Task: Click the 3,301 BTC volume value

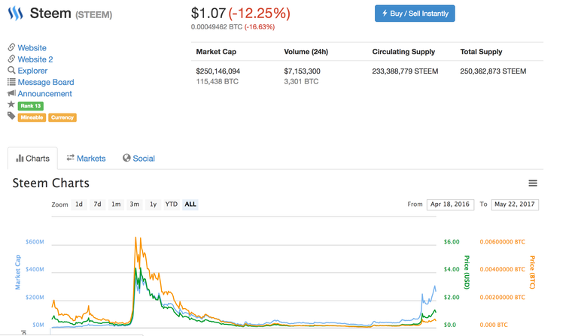Action: [x=301, y=81]
